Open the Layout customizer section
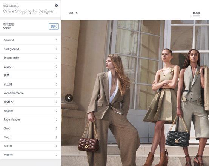This screenshot has height=166, width=209. (x=31, y=66)
